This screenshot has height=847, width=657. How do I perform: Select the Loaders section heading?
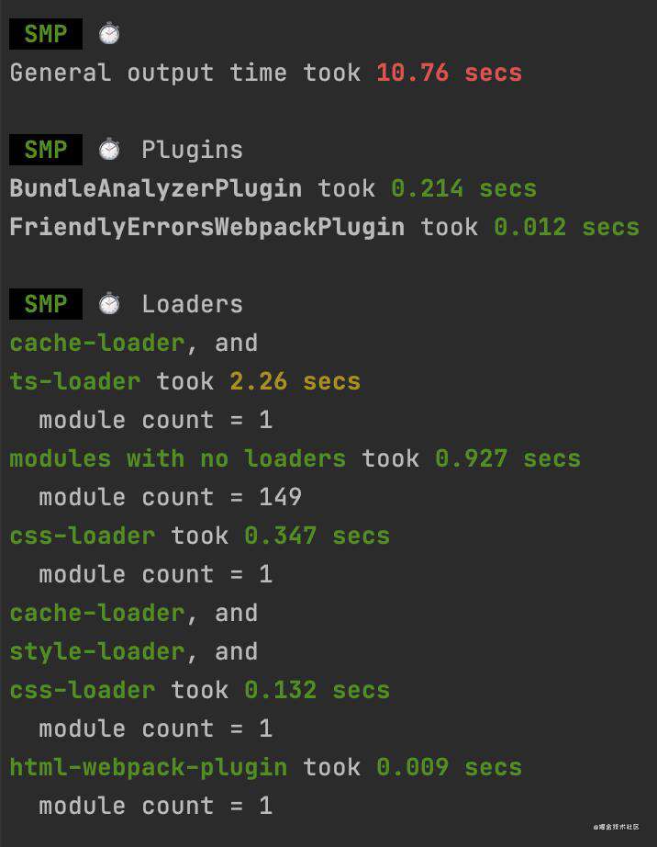[x=192, y=304]
